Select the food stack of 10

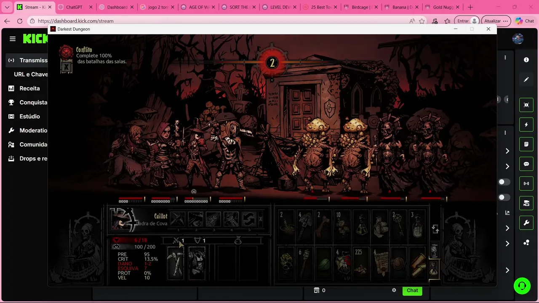[342, 226]
